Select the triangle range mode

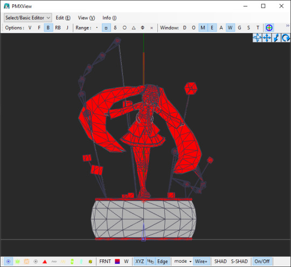(x=134, y=28)
